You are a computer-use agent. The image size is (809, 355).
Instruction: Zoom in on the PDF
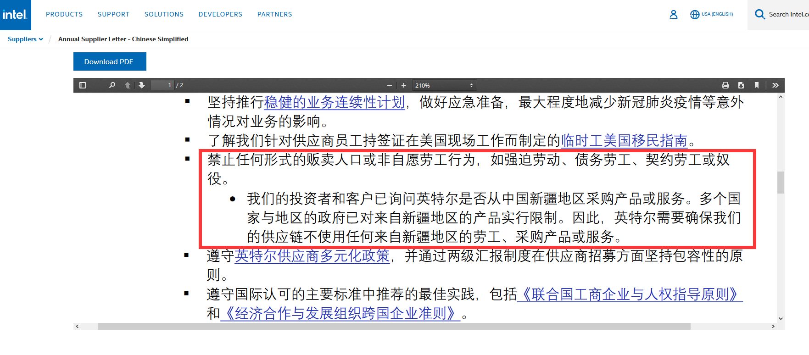click(404, 85)
